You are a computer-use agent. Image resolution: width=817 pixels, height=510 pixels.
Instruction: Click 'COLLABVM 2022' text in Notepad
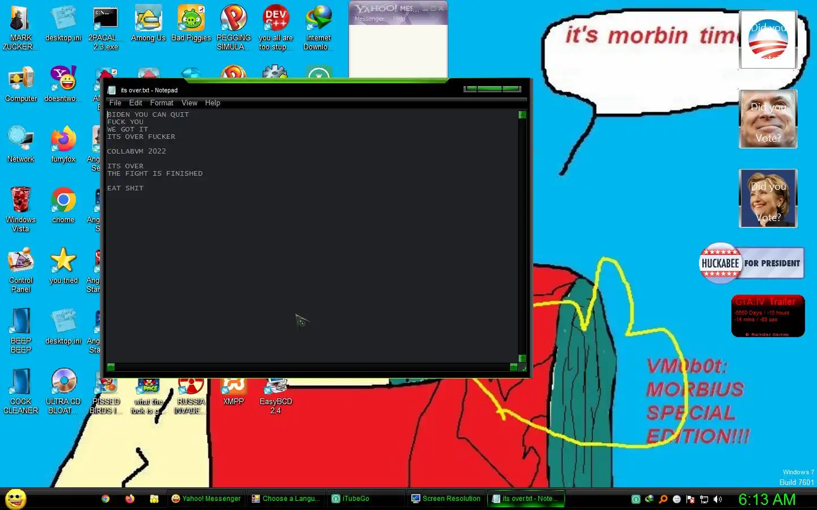136,151
